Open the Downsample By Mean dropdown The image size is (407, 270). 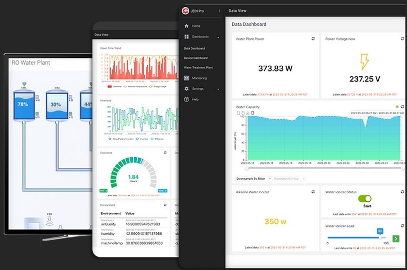pyautogui.click(x=253, y=179)
